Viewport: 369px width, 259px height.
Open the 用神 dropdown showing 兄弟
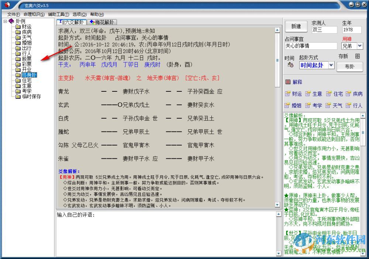click(x=360, y=46)
